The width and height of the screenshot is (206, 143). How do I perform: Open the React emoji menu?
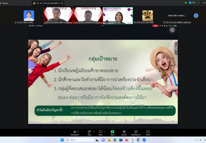(100, 133)
